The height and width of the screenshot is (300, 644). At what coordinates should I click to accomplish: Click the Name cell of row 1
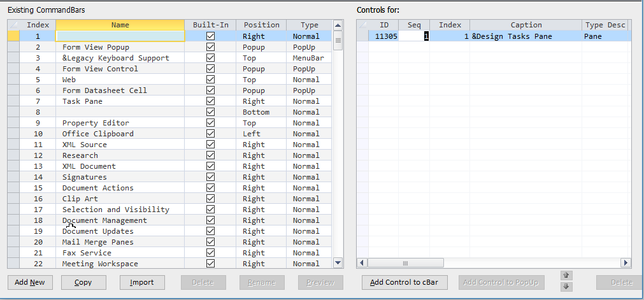[120, 36]
